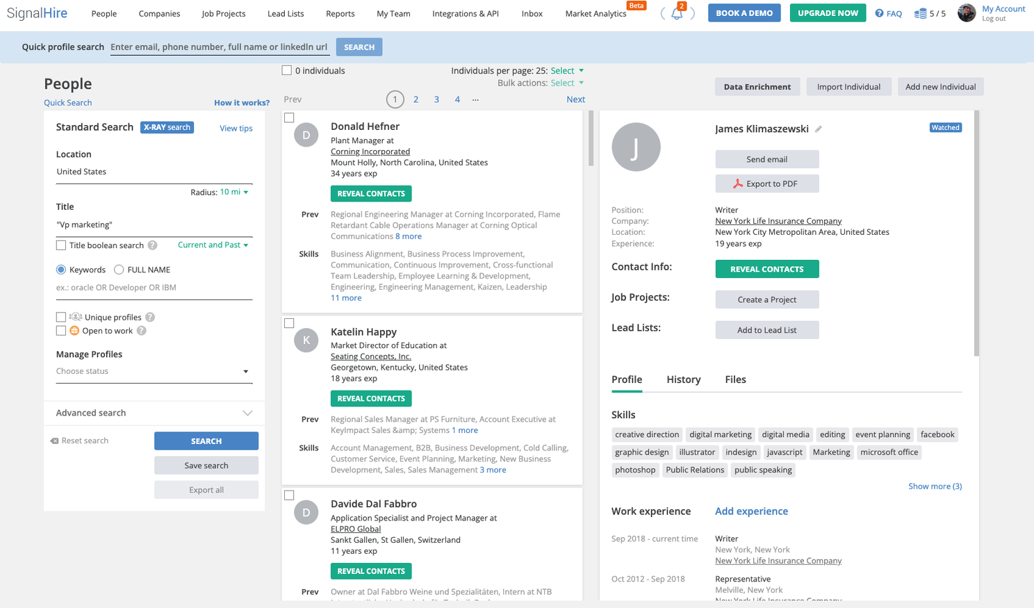Expand Donald Hefner's 11 more skills
This screenshot has width=1034, height=608.
click(346, 298)
